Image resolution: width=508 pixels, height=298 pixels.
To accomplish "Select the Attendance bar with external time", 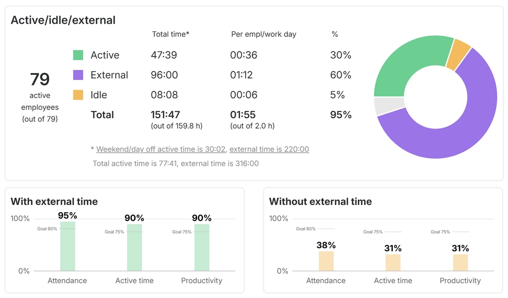I will tap(68, 246).
